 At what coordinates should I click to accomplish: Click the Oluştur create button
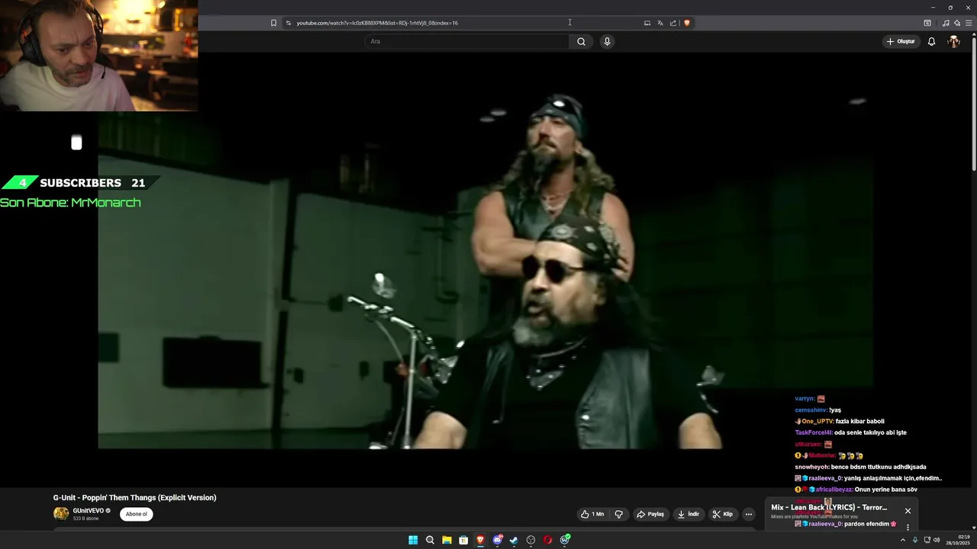pos(901,41)
